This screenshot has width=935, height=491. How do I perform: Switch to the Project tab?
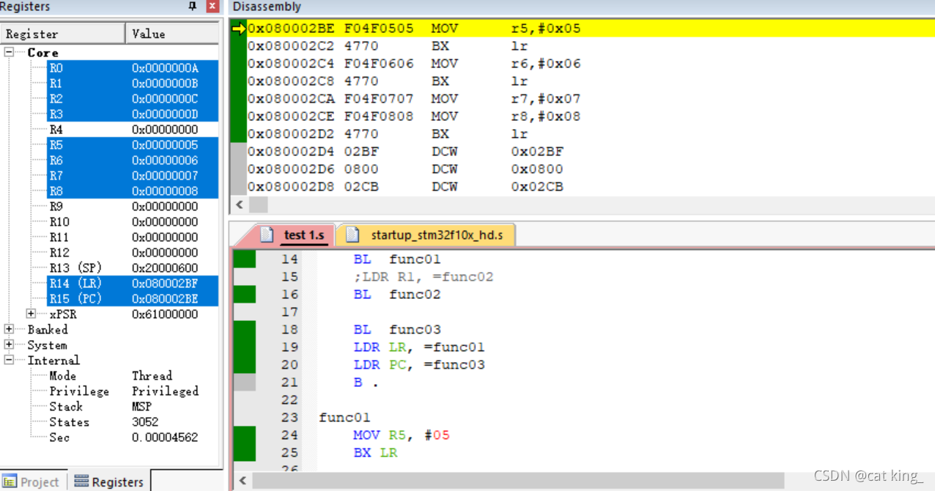tap(32, 481)
